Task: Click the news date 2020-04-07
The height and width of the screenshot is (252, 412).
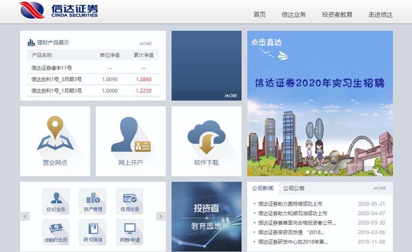Action: (371, 213)
